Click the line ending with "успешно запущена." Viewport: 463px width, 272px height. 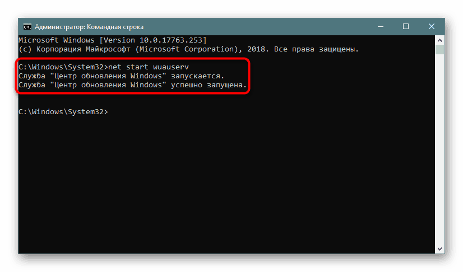(132, 85)
